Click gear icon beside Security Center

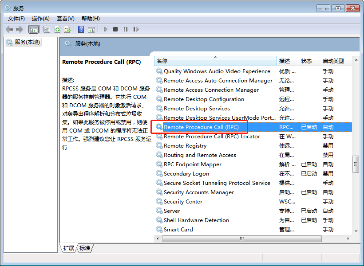tap(159, 201)
